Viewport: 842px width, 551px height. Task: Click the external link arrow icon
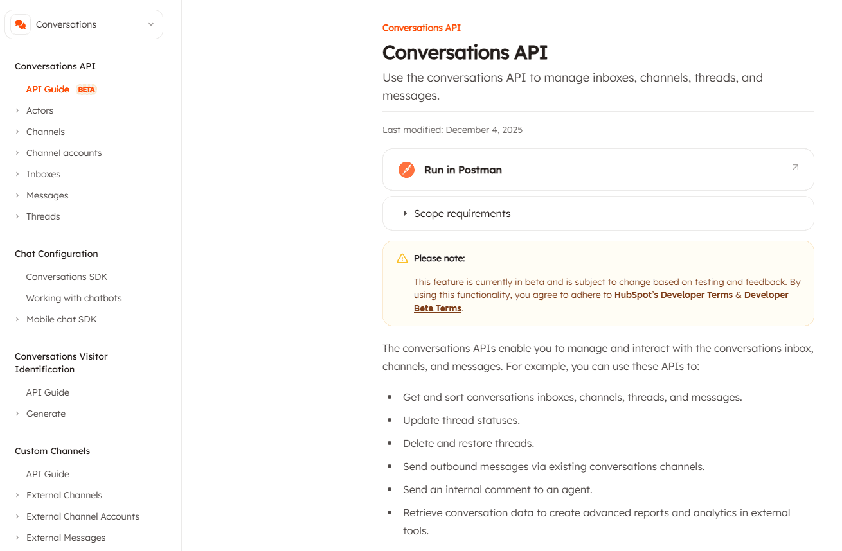(x=795, y=167)
